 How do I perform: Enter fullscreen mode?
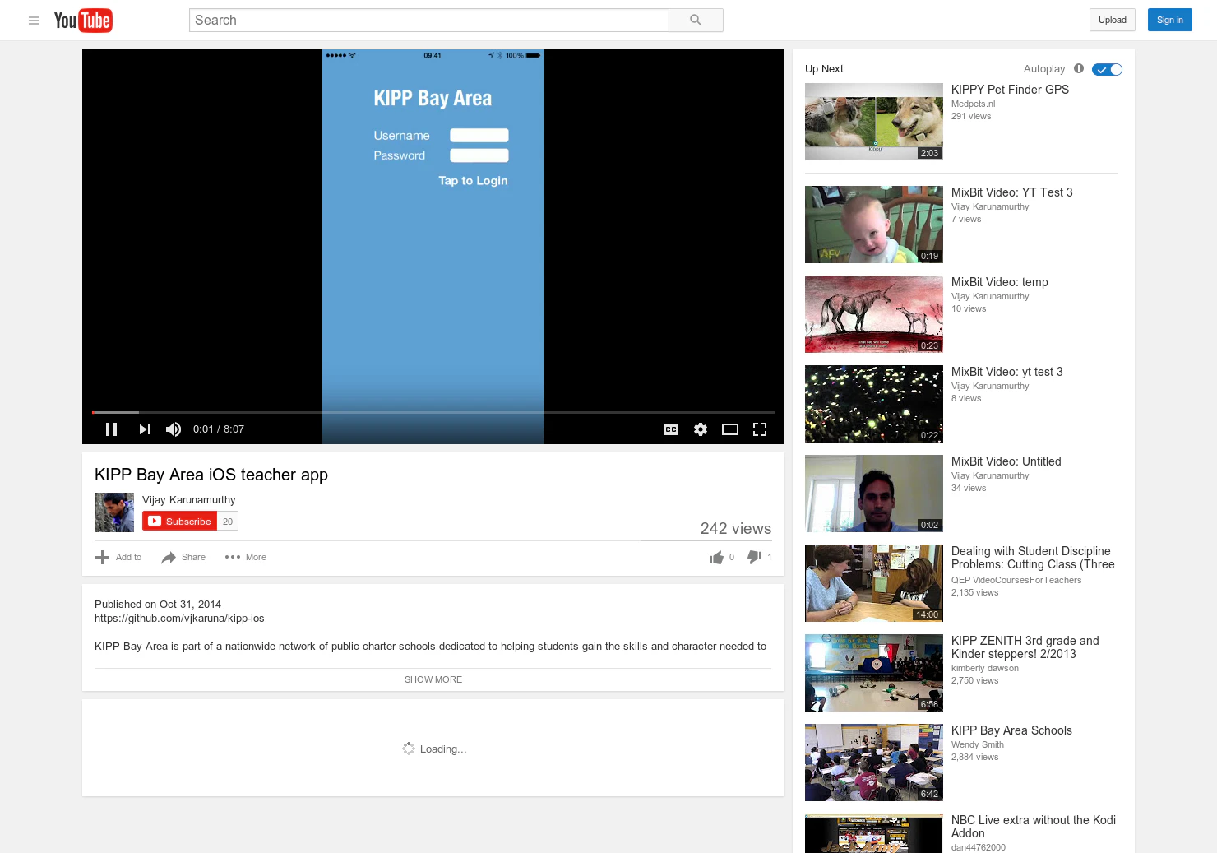[760, 429]
